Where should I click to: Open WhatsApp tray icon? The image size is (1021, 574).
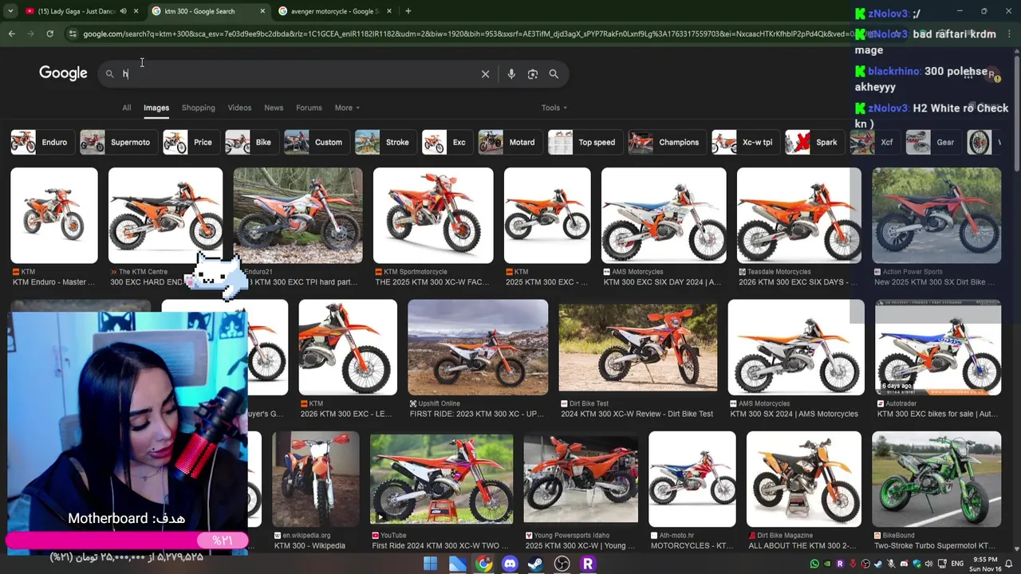pyautogui.click(x=814, y=564)
